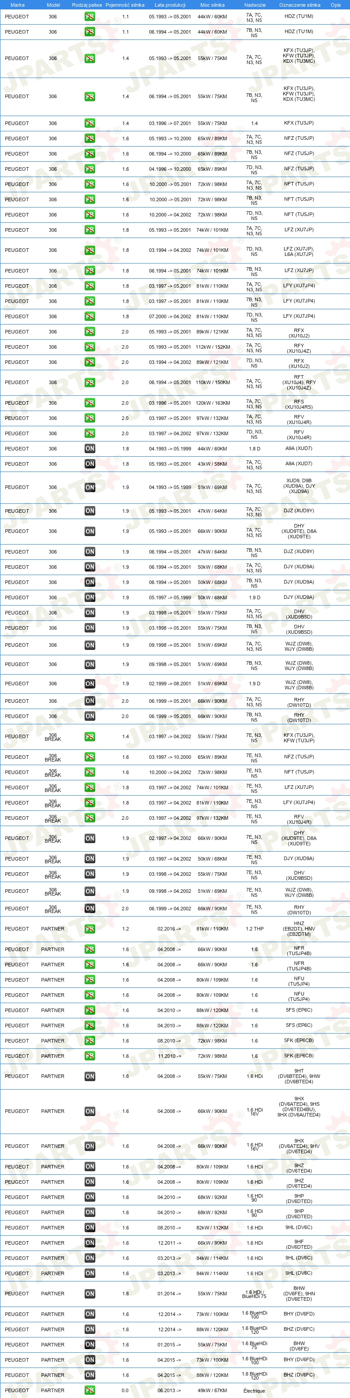350x1398 pixels.
Task: Click the '9HT (DV6BTED4), 9HW (DV6BTED4)' cell
Action: pos(299,1076)
